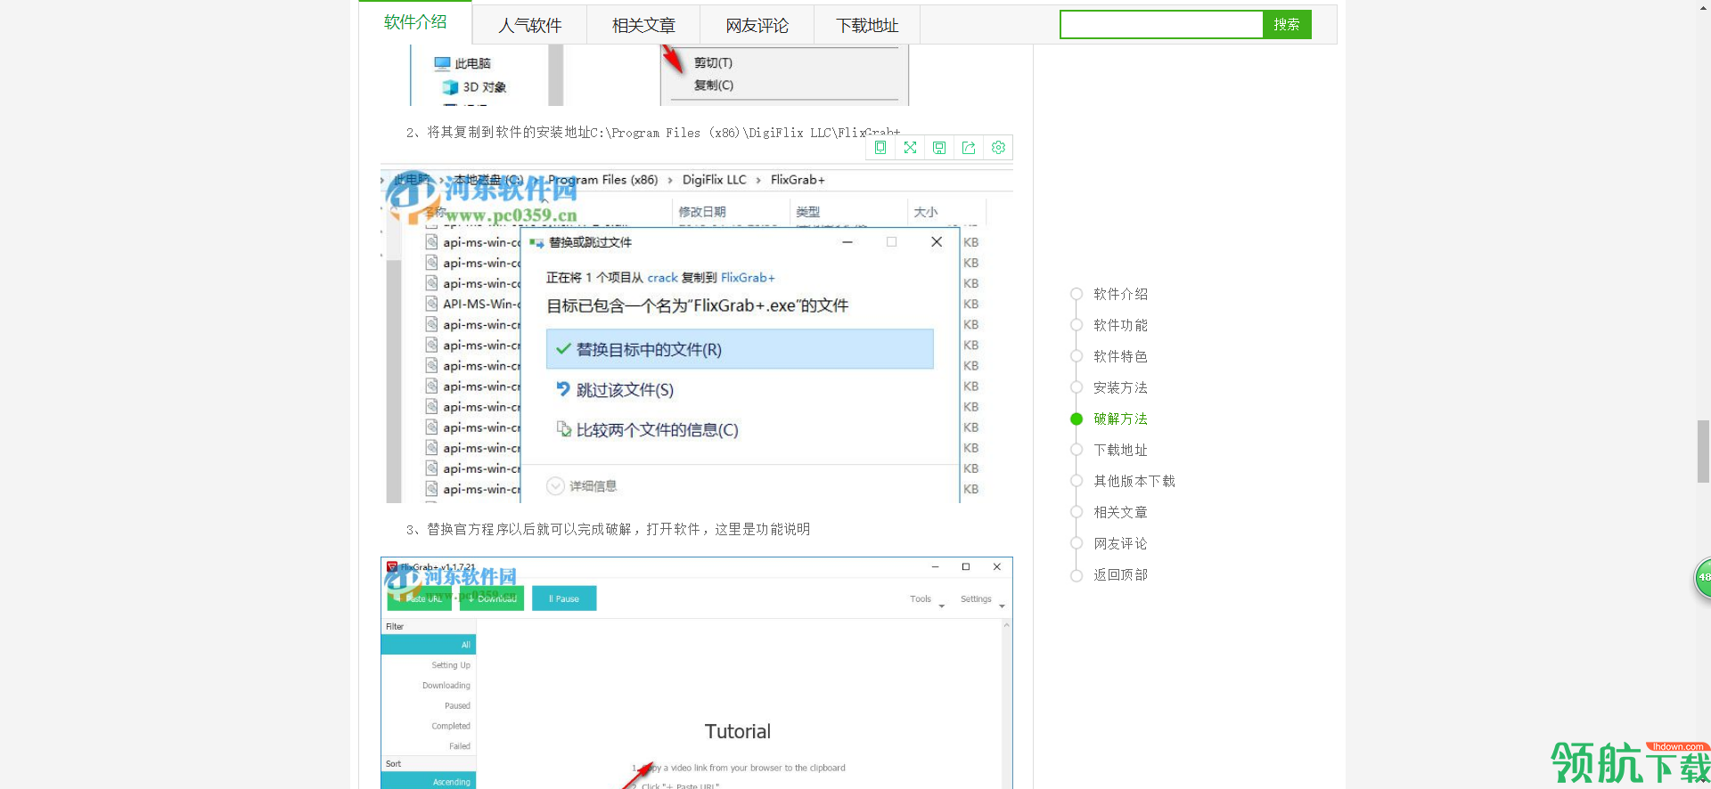Click the share arrow icon on image toolbar

tap(969, 148)
